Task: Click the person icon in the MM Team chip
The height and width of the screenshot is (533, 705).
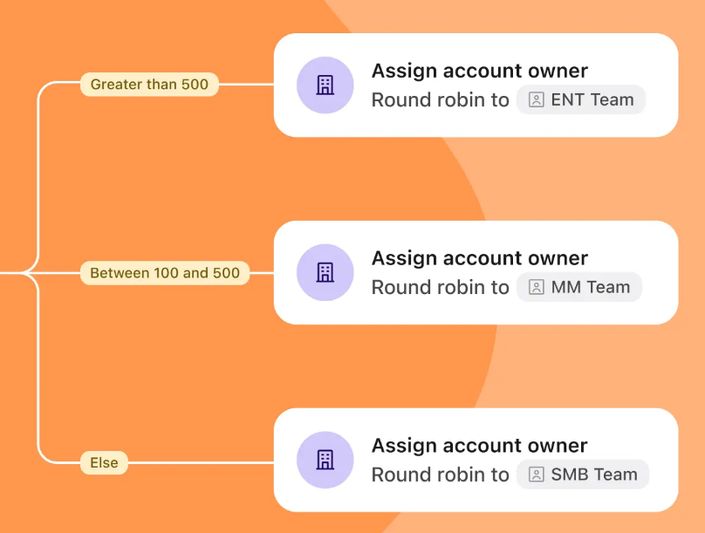Action: pos(537,287)
